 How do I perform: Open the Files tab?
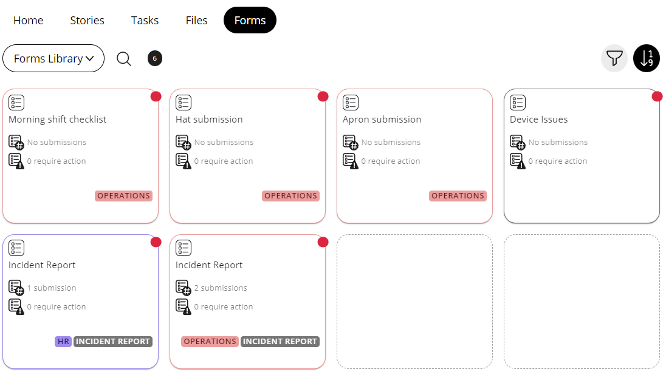196,21
